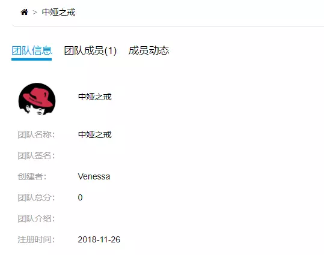324x255 pixels.
Task: Open creator Venessa's name
Action: point(94,176)
